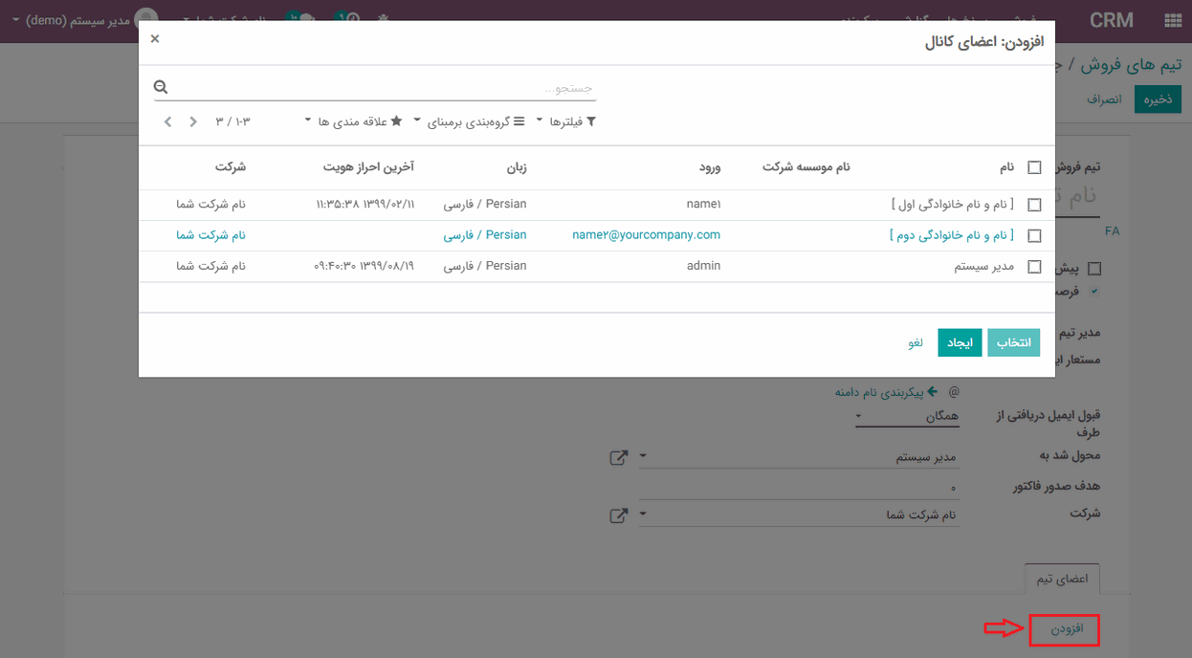Tick checkbox for نام و نام خانوادگی اول
This screenshot has width=1192, height=658.
1034,205
